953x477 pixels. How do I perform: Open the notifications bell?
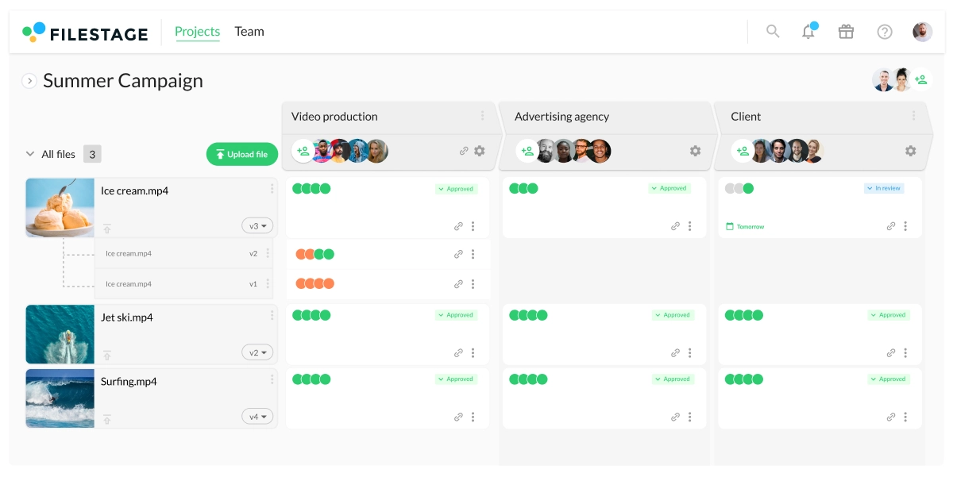pyautogui.click(x=808, y=32)
